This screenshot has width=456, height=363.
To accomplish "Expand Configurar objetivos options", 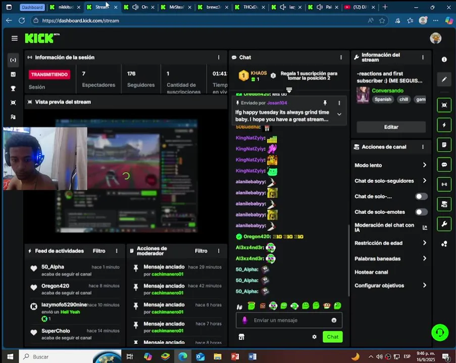I will pyautogui.click(x=424, y=285).
